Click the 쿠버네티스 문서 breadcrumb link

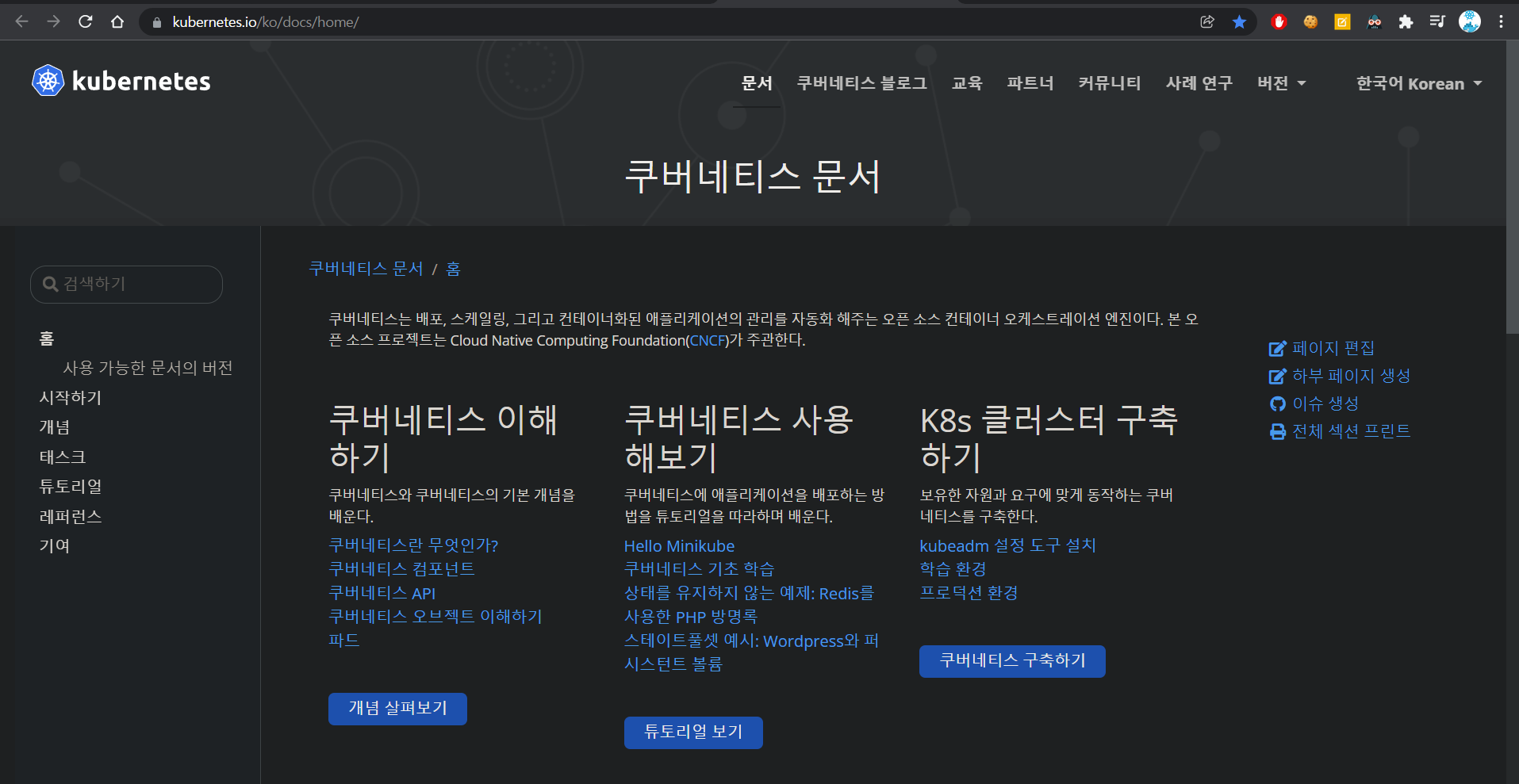[366, 269]
